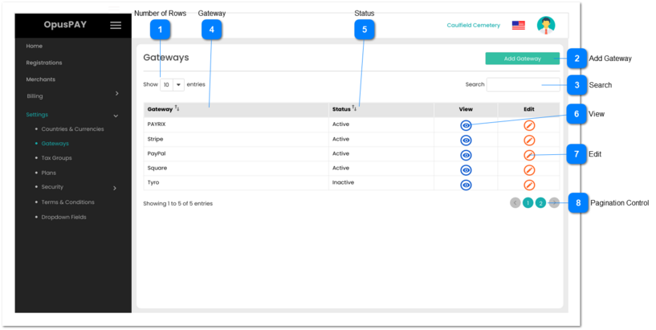Click the US flag language icon

coord(519,26)
